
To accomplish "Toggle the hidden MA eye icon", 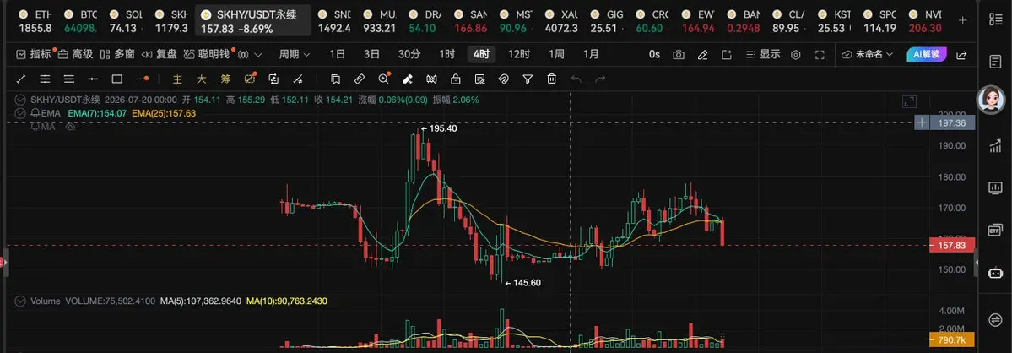I will pos(72,127).
